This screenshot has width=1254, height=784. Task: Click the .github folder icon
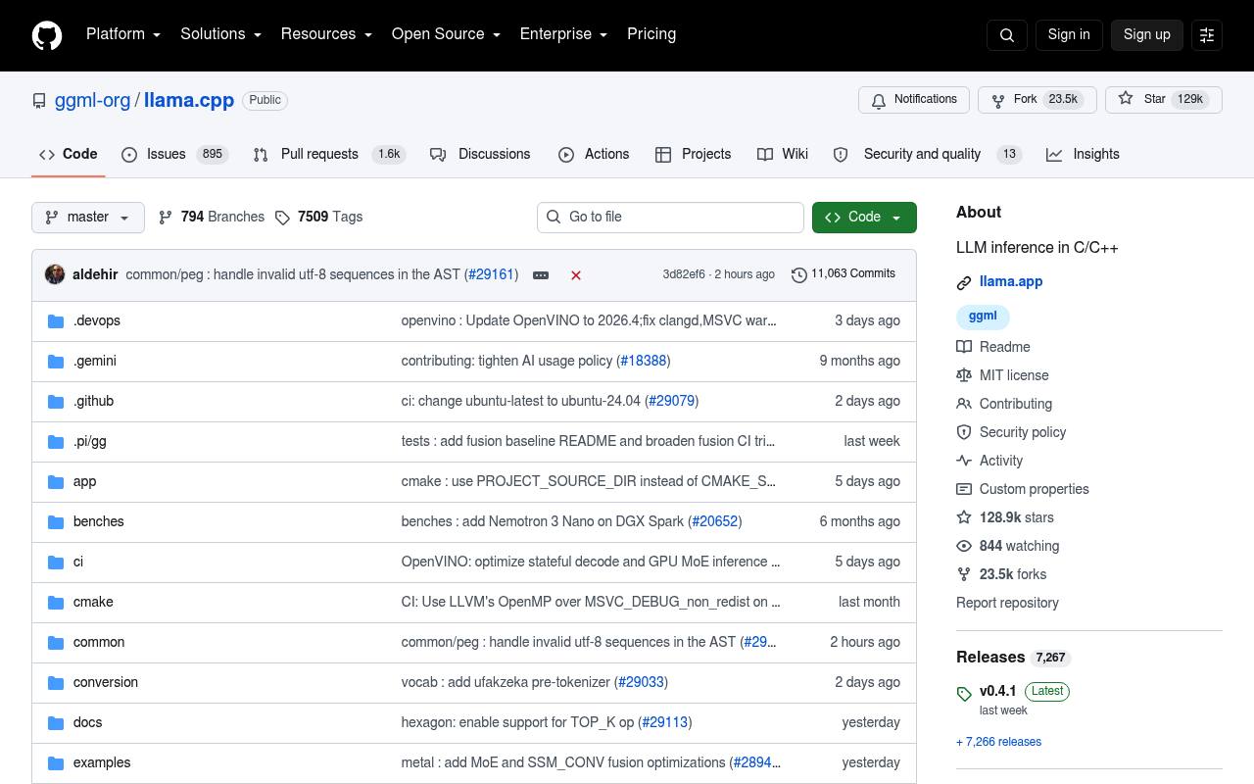56,402
